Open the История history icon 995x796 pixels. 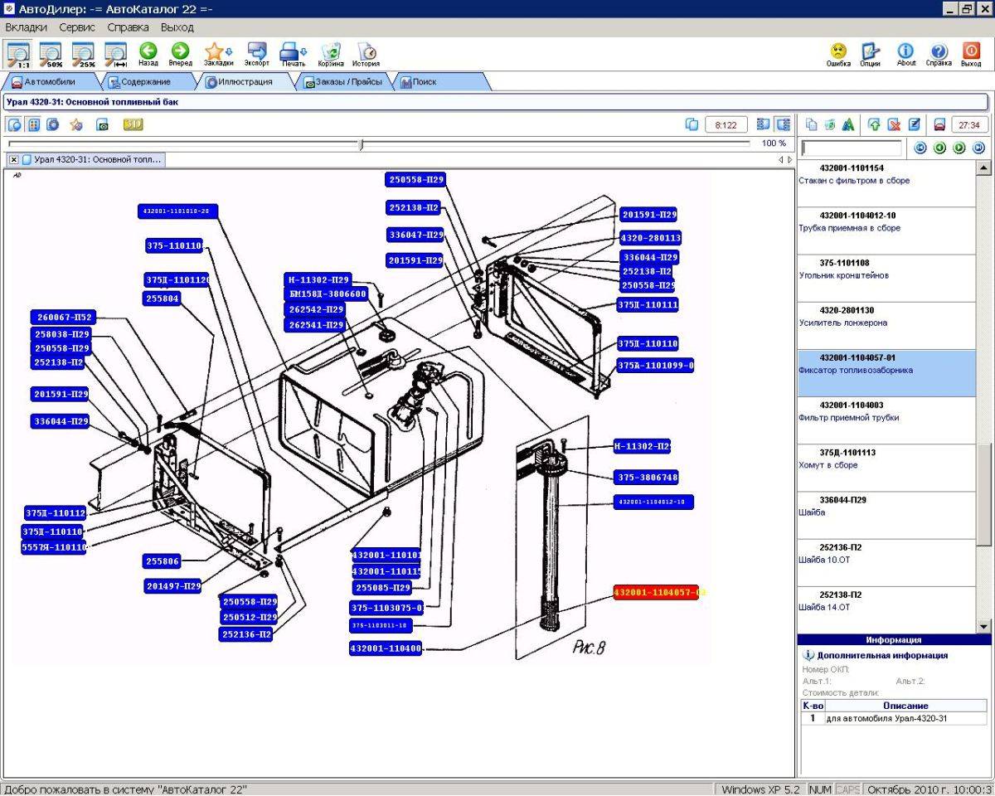coord(366,54)
